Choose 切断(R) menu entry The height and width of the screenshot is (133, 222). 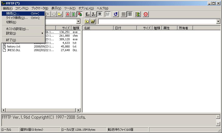(x=23, y=22)
